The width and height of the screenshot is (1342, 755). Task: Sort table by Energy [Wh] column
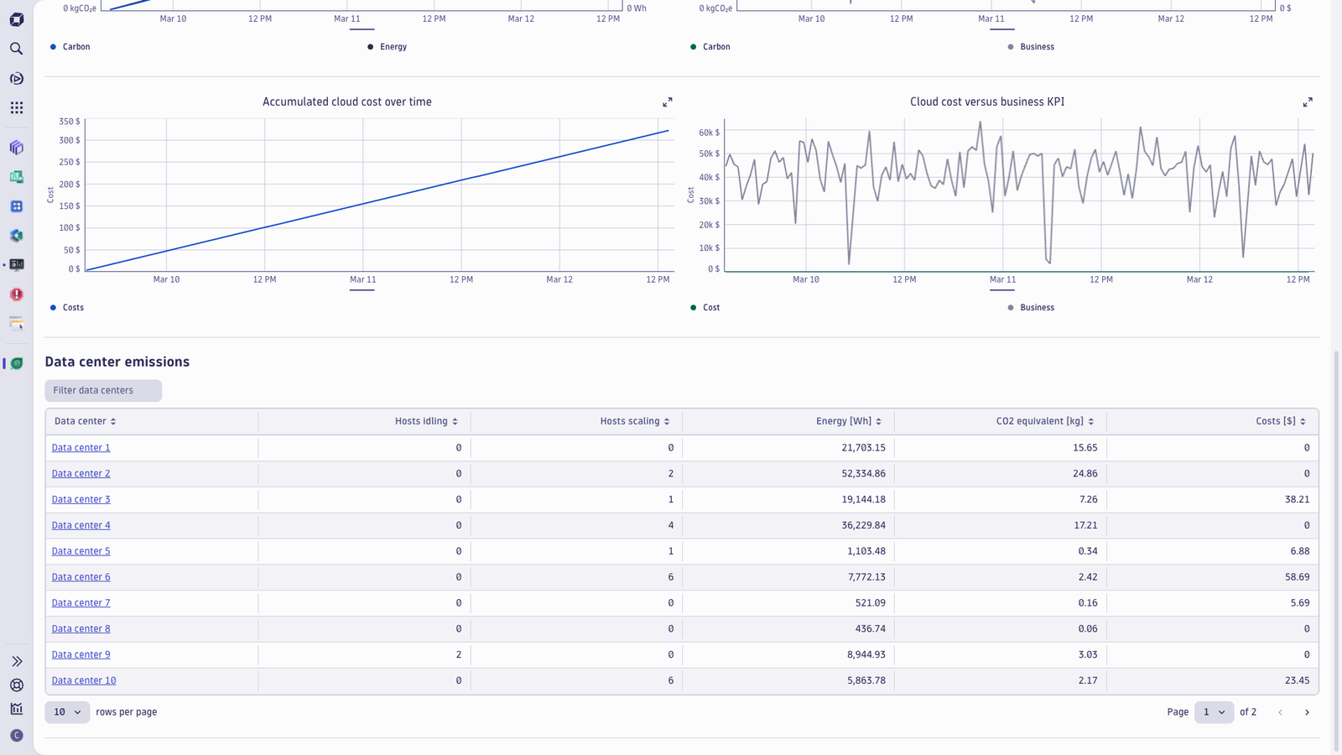tap(849, 421)
